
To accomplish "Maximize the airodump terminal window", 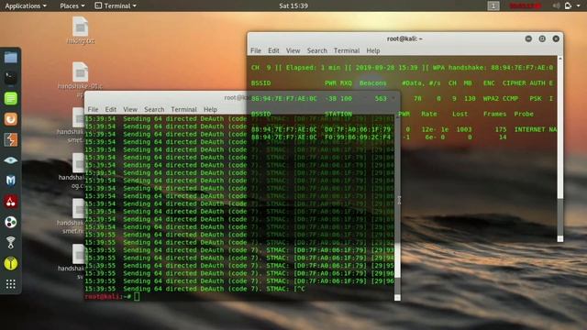I will point(542,38).
